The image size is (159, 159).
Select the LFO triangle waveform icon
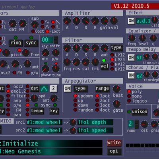[44, 89]
